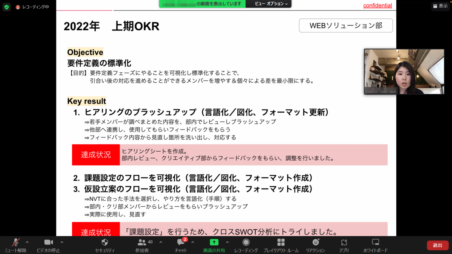Click the レコーディング record icon
This screenshot has height=254, width=452.
click(x=246, y=242)
